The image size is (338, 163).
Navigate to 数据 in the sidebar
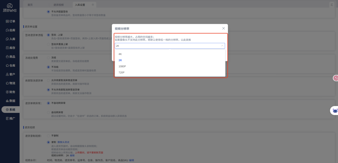(10, 101)
